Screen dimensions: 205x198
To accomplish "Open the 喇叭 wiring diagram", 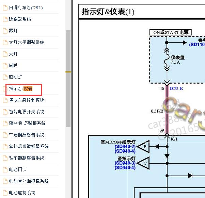I will point(13,65).
